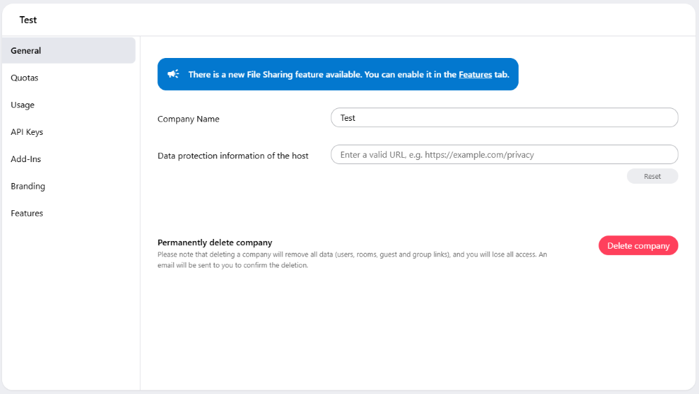Click the red Delete company button
The width and height of the screenshot is (699, 394).
(x=638, y=246)
